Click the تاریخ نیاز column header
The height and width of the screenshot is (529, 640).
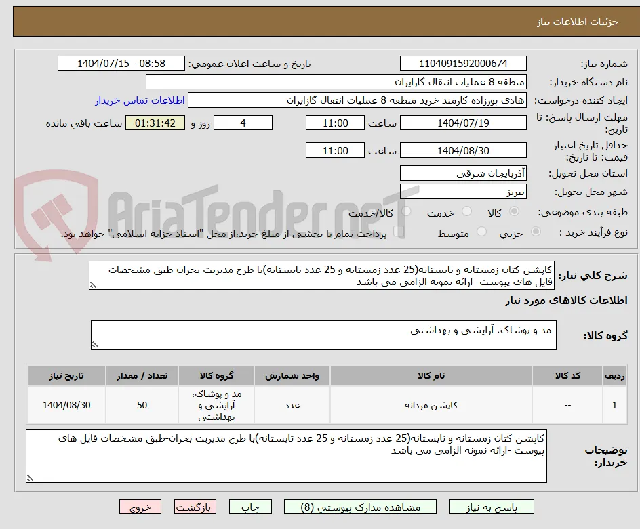[66, 376]
